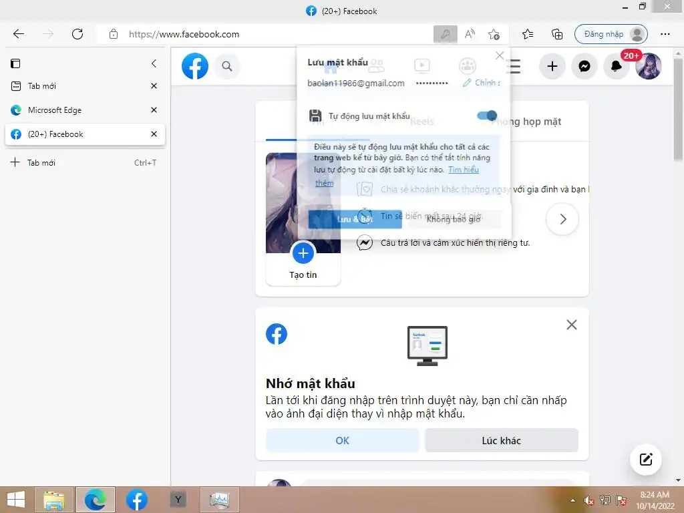Start new message with compose icon
This screenshot has width=684, height=513.
click(x=646, y=460)
